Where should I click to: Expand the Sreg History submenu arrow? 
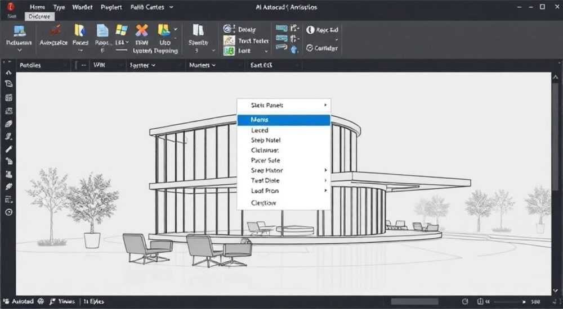pyautogui.click(x=325, y=170)
